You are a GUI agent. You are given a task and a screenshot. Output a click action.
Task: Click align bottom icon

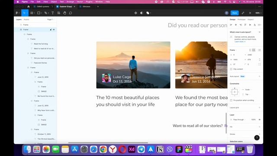point(254,25)
